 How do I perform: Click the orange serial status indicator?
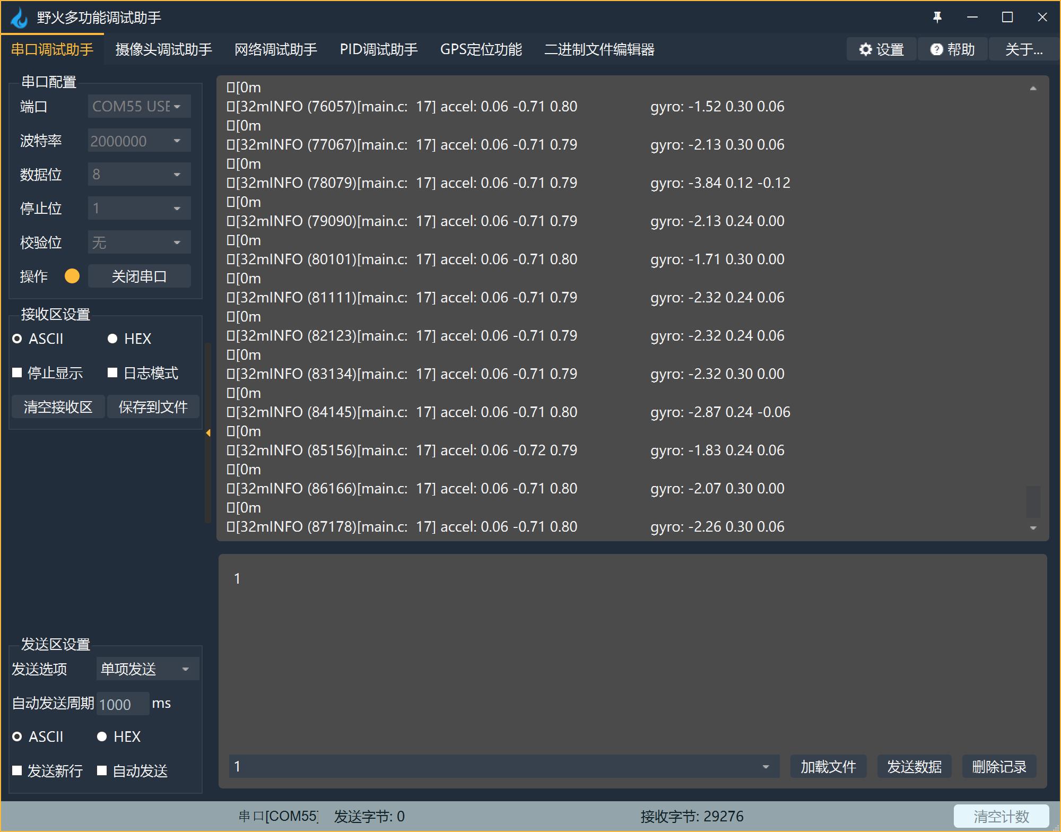[72, 276]
